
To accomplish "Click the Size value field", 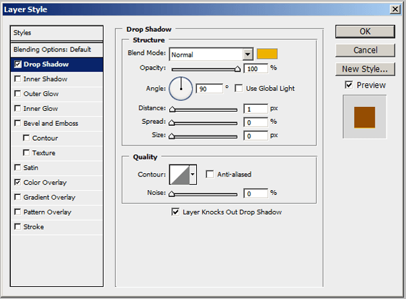I will [256, 136].
